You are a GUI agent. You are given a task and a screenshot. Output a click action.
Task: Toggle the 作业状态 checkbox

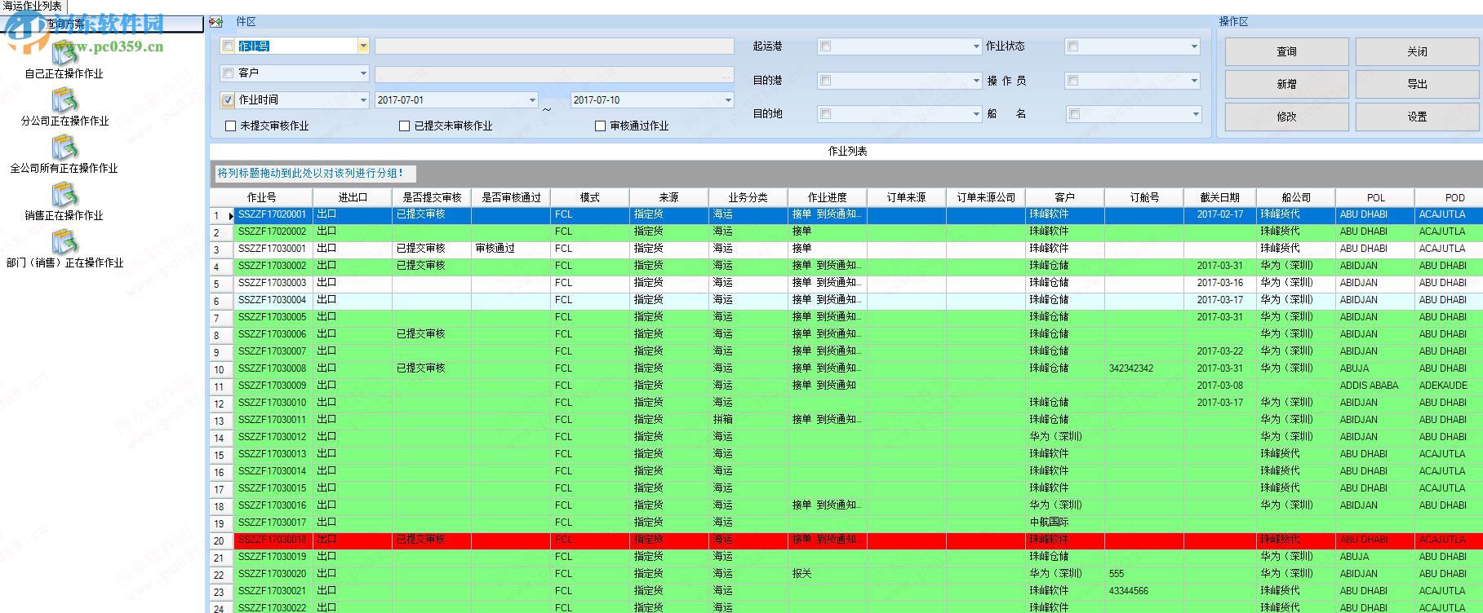(x=1073, y=46)
